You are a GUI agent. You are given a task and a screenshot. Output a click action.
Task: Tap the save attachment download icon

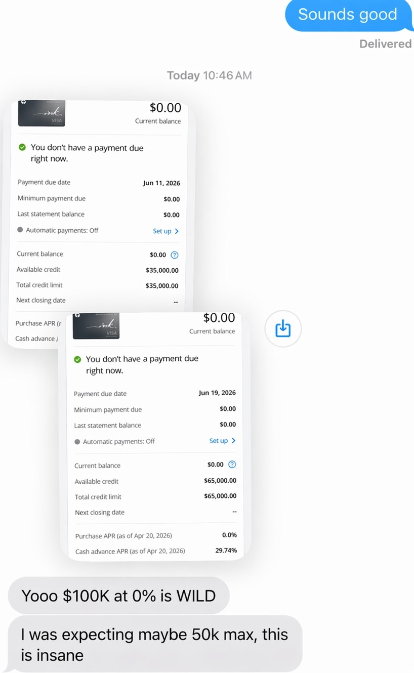pos(283,329)
